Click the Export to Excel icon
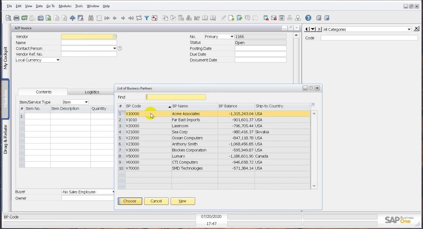Viewport: 423px width, 229px height. [x=48, y=18]
